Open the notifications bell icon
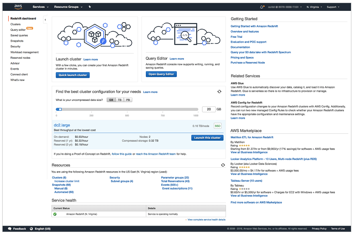This screenshot has width=354, height=236. pos(262,7)
